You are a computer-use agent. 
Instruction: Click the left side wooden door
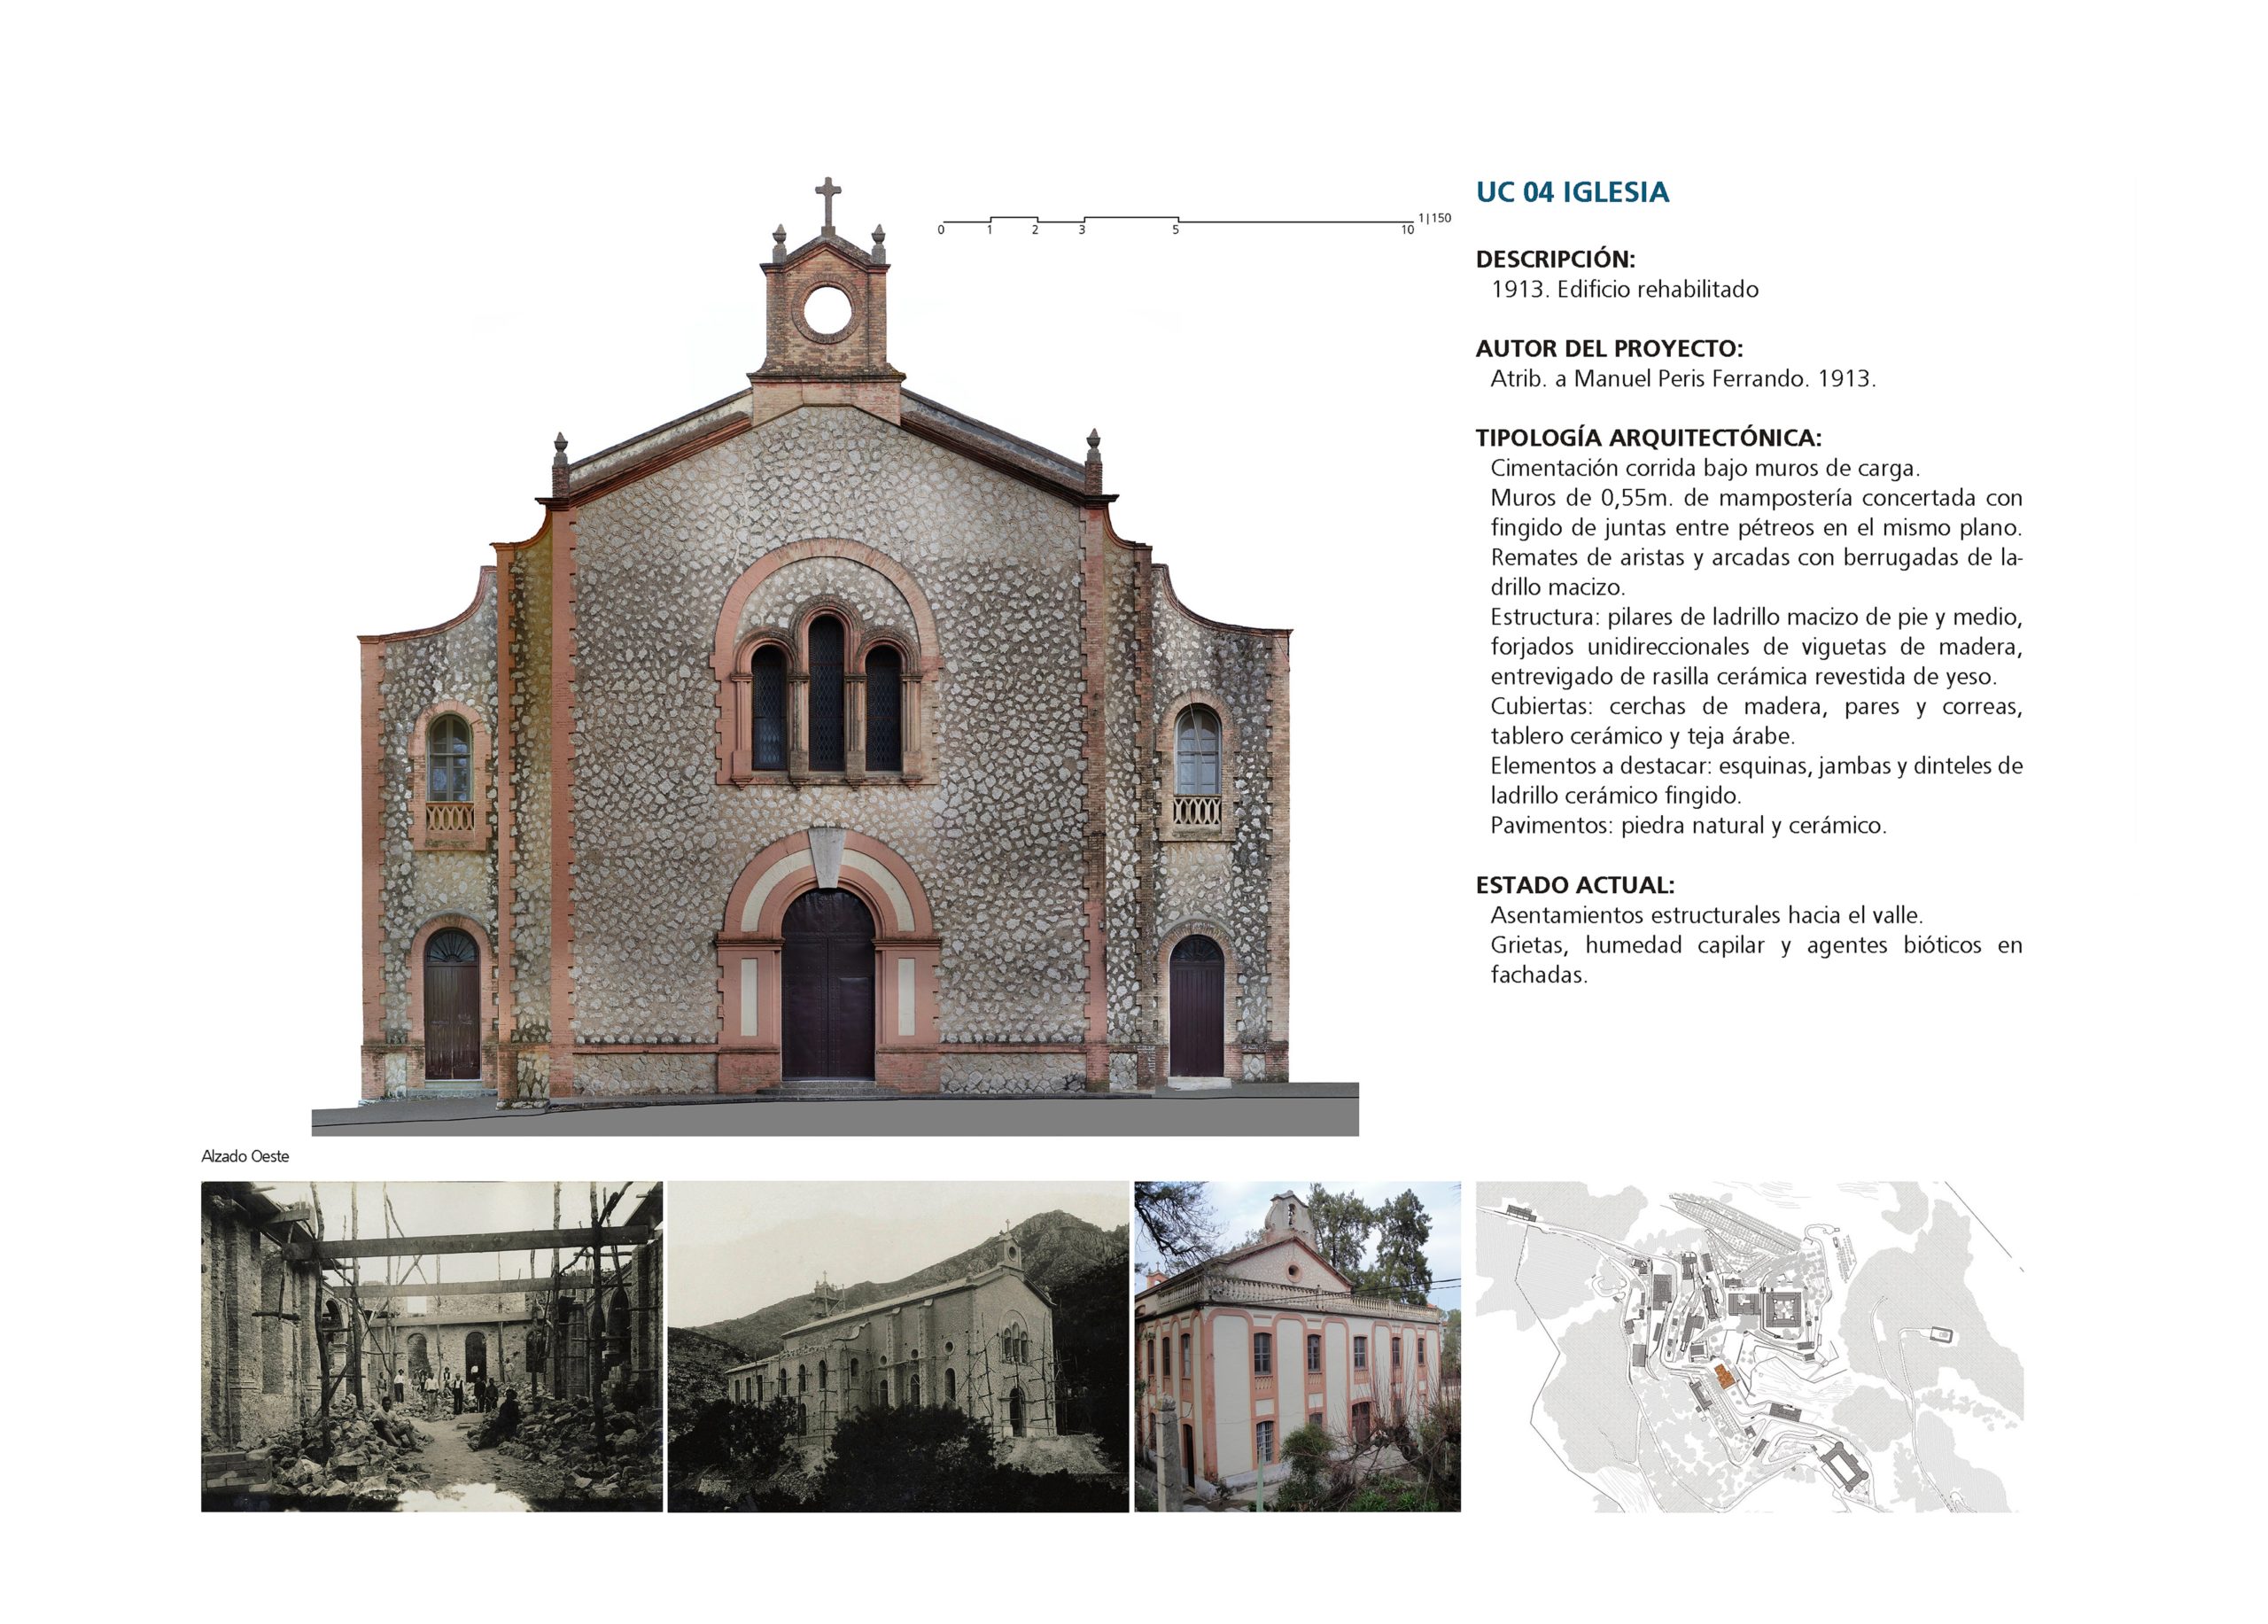452,1006
